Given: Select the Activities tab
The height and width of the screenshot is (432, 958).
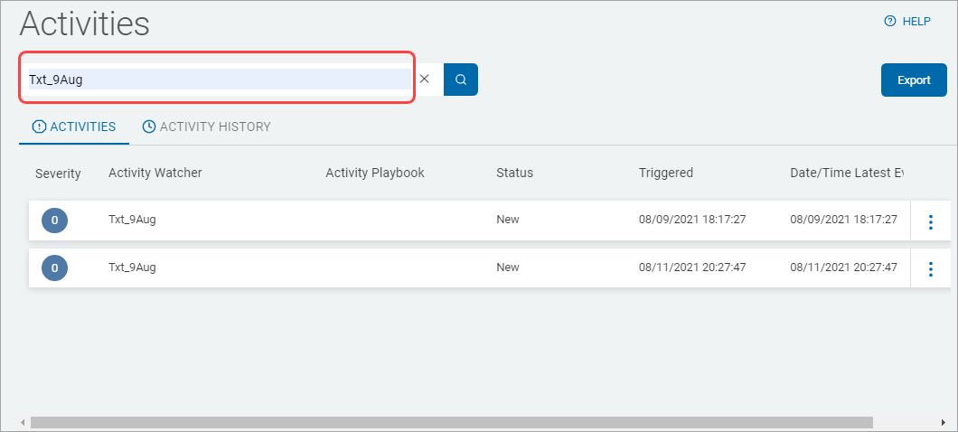Looking at the screenshot, I should point(74,127).
